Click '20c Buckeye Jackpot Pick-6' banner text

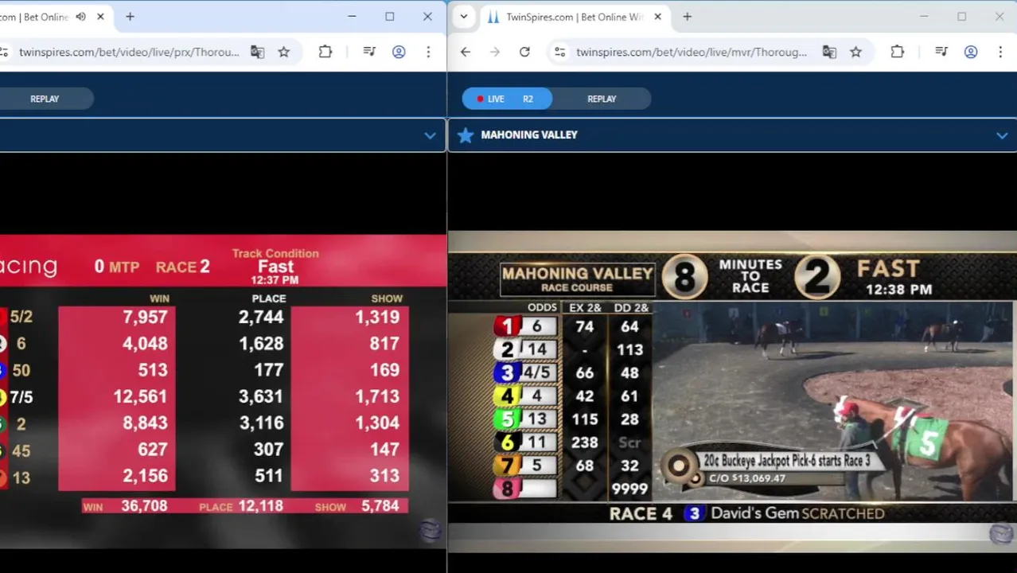pos(786,461)
